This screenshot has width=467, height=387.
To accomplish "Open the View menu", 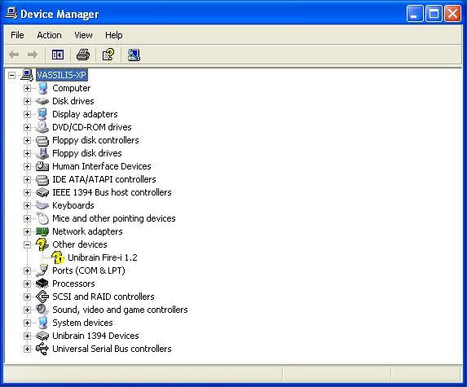I will 83,35.
